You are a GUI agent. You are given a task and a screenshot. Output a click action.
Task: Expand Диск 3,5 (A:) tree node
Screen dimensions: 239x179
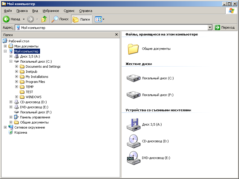[11, 56]
